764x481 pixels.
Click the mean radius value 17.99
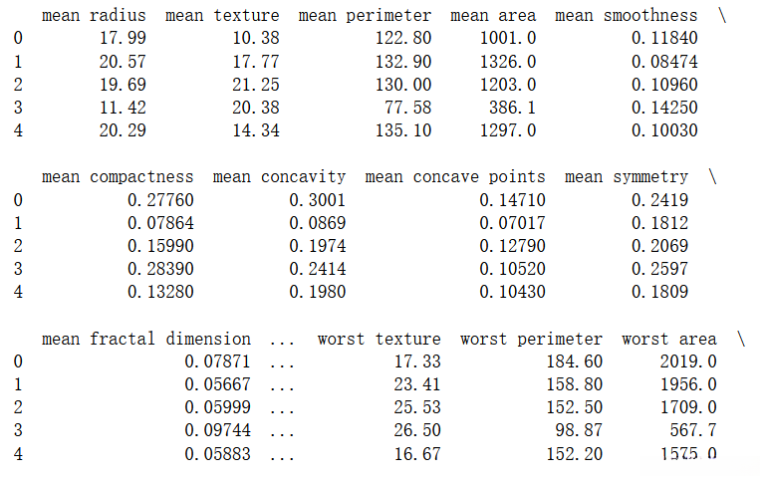[123, 39]
